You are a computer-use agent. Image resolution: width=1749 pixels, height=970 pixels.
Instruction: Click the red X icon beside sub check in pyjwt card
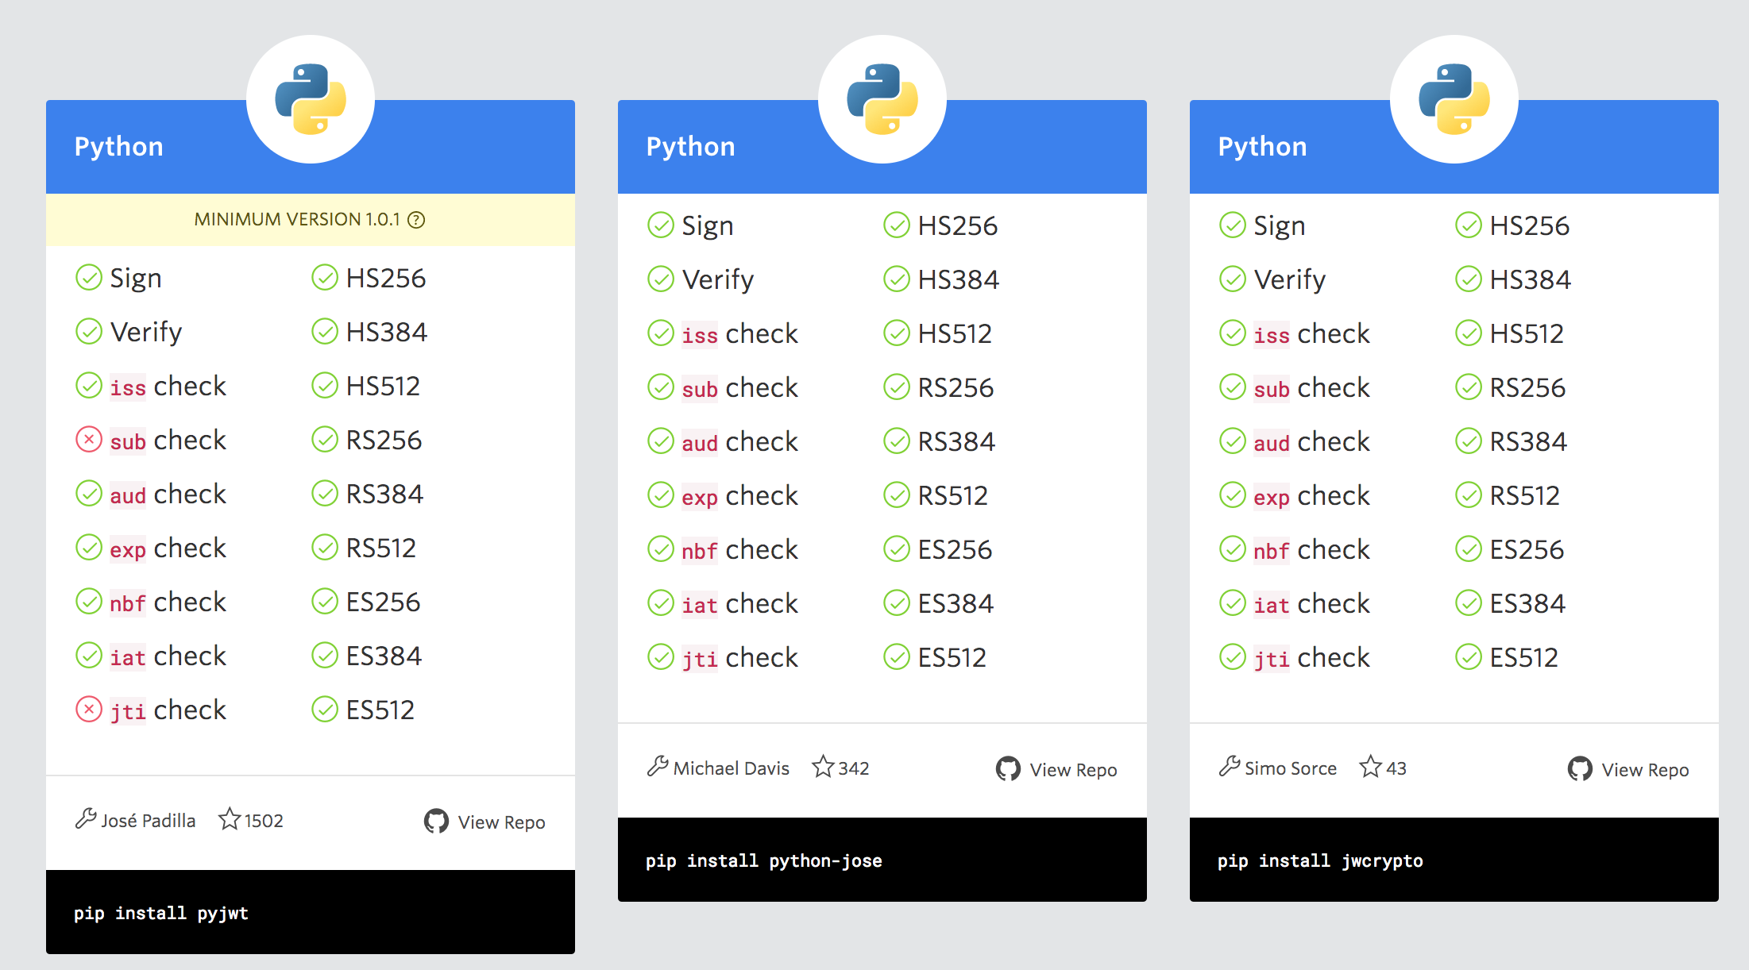pyautogui.click(x=89, y=439)
